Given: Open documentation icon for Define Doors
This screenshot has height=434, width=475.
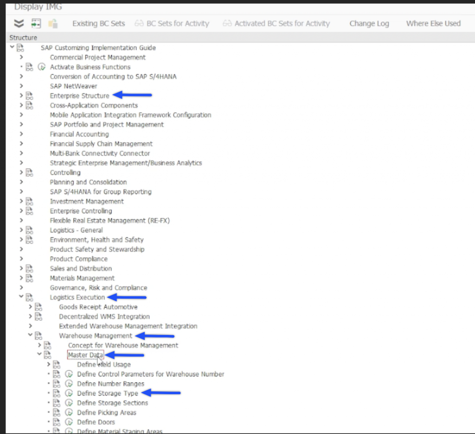Looking at the screenshot, I should point(57,422).
